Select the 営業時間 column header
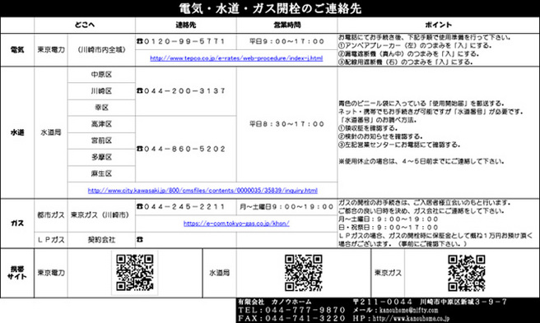 pos(286,25)
